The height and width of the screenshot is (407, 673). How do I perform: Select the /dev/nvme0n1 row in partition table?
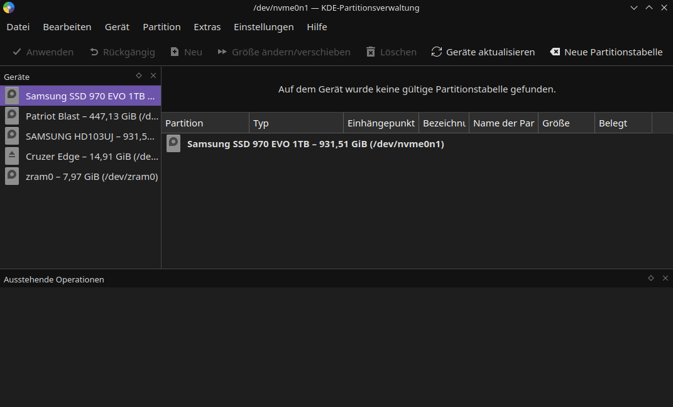(x=417, y=144)
